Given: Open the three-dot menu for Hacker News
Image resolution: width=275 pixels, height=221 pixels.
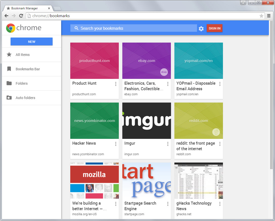Looking at the screenshot, I should click(116, 144).
